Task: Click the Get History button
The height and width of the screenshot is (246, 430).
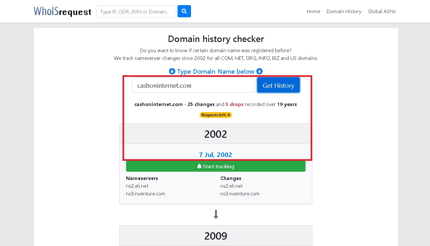Action: [x=278, y=85]
